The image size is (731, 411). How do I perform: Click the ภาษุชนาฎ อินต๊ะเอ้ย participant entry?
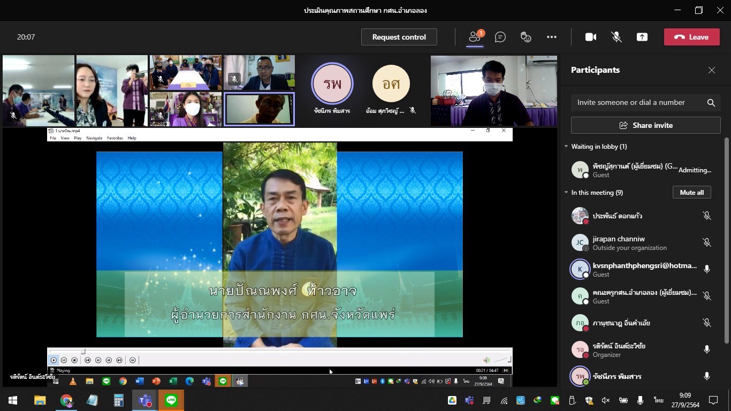coord(621,323)
